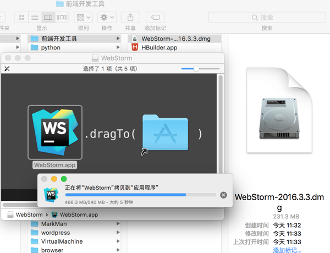Click the 前端开发工具 folder icon in title bar
The width and height of the screenshot is (330, 253).
[60, 4]
